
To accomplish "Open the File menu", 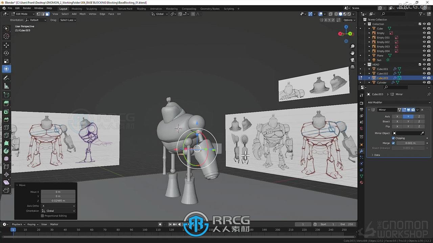I will click(10, 8).
